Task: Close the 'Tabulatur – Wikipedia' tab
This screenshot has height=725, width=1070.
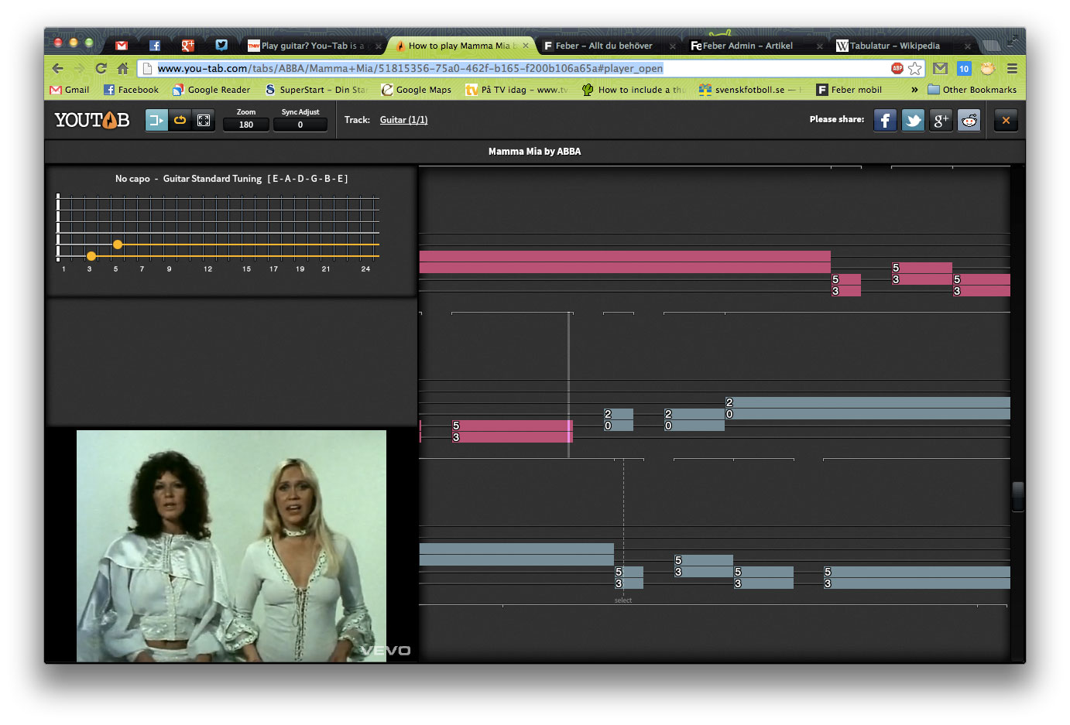Action: point(967,46)
